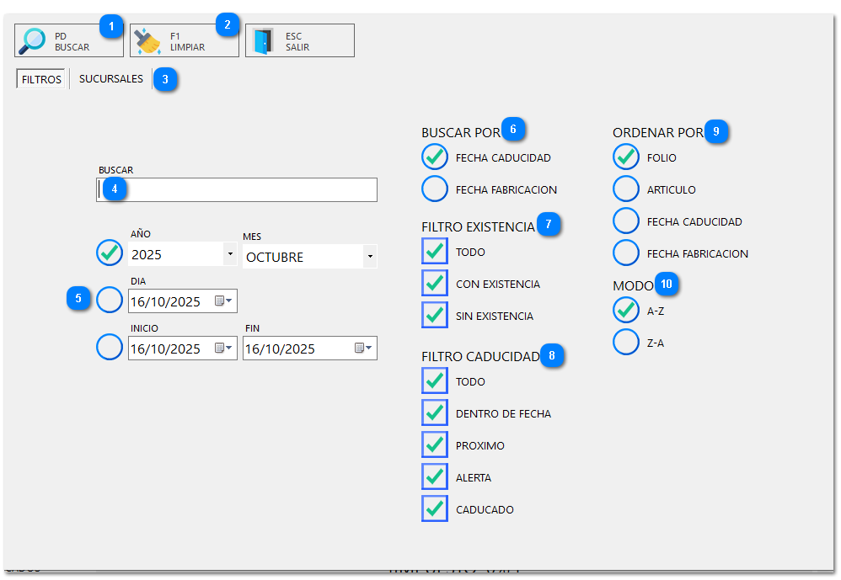Uncheck the CADUCADO filter checkbox
Viewport: 841px width, 580px height.
click(435, 508)
